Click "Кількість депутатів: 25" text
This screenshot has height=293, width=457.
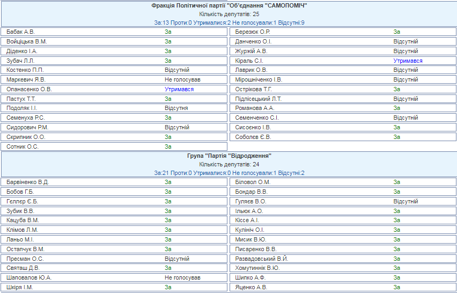[x=229, y=14]
